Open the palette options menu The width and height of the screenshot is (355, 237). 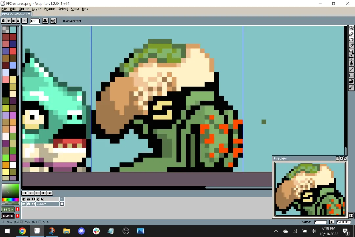[x=18, y=21]
